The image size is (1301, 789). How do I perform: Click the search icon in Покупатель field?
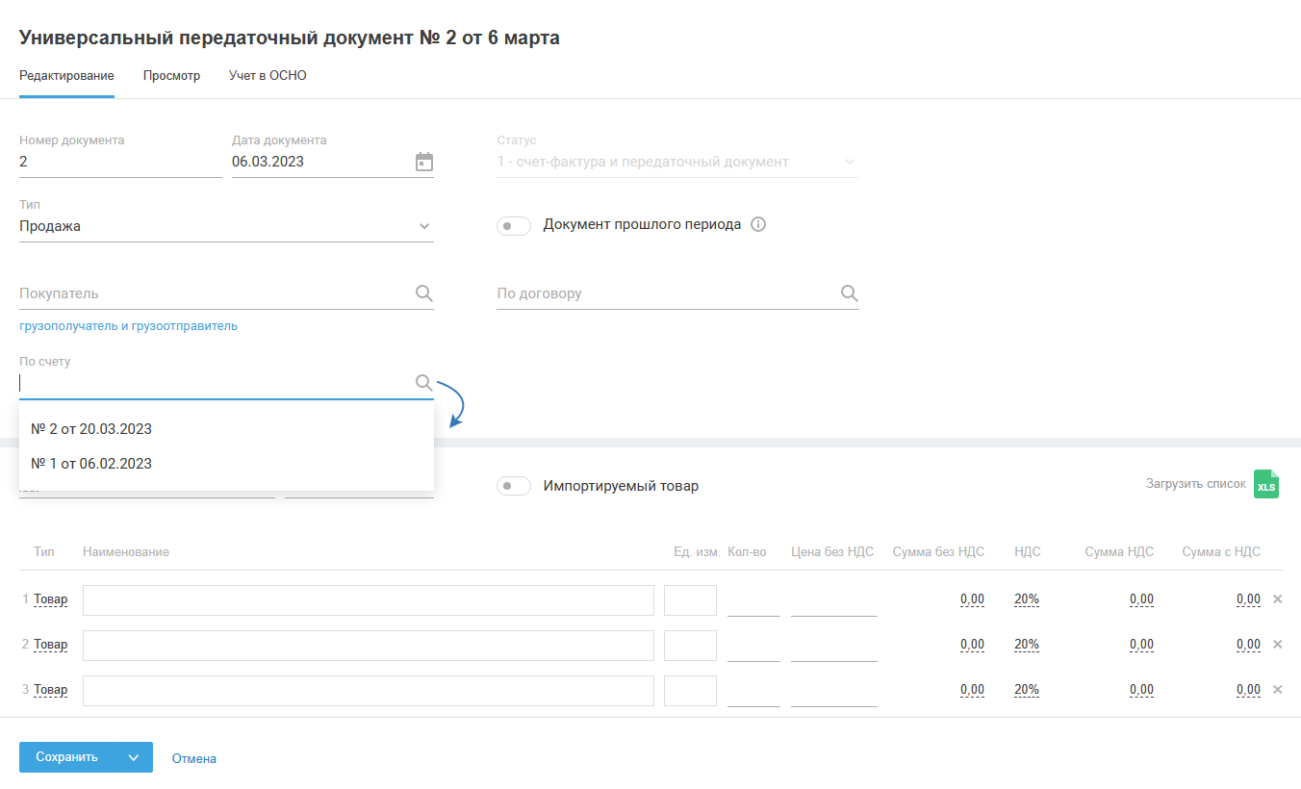pyautogui.click(x=423, y=293)
